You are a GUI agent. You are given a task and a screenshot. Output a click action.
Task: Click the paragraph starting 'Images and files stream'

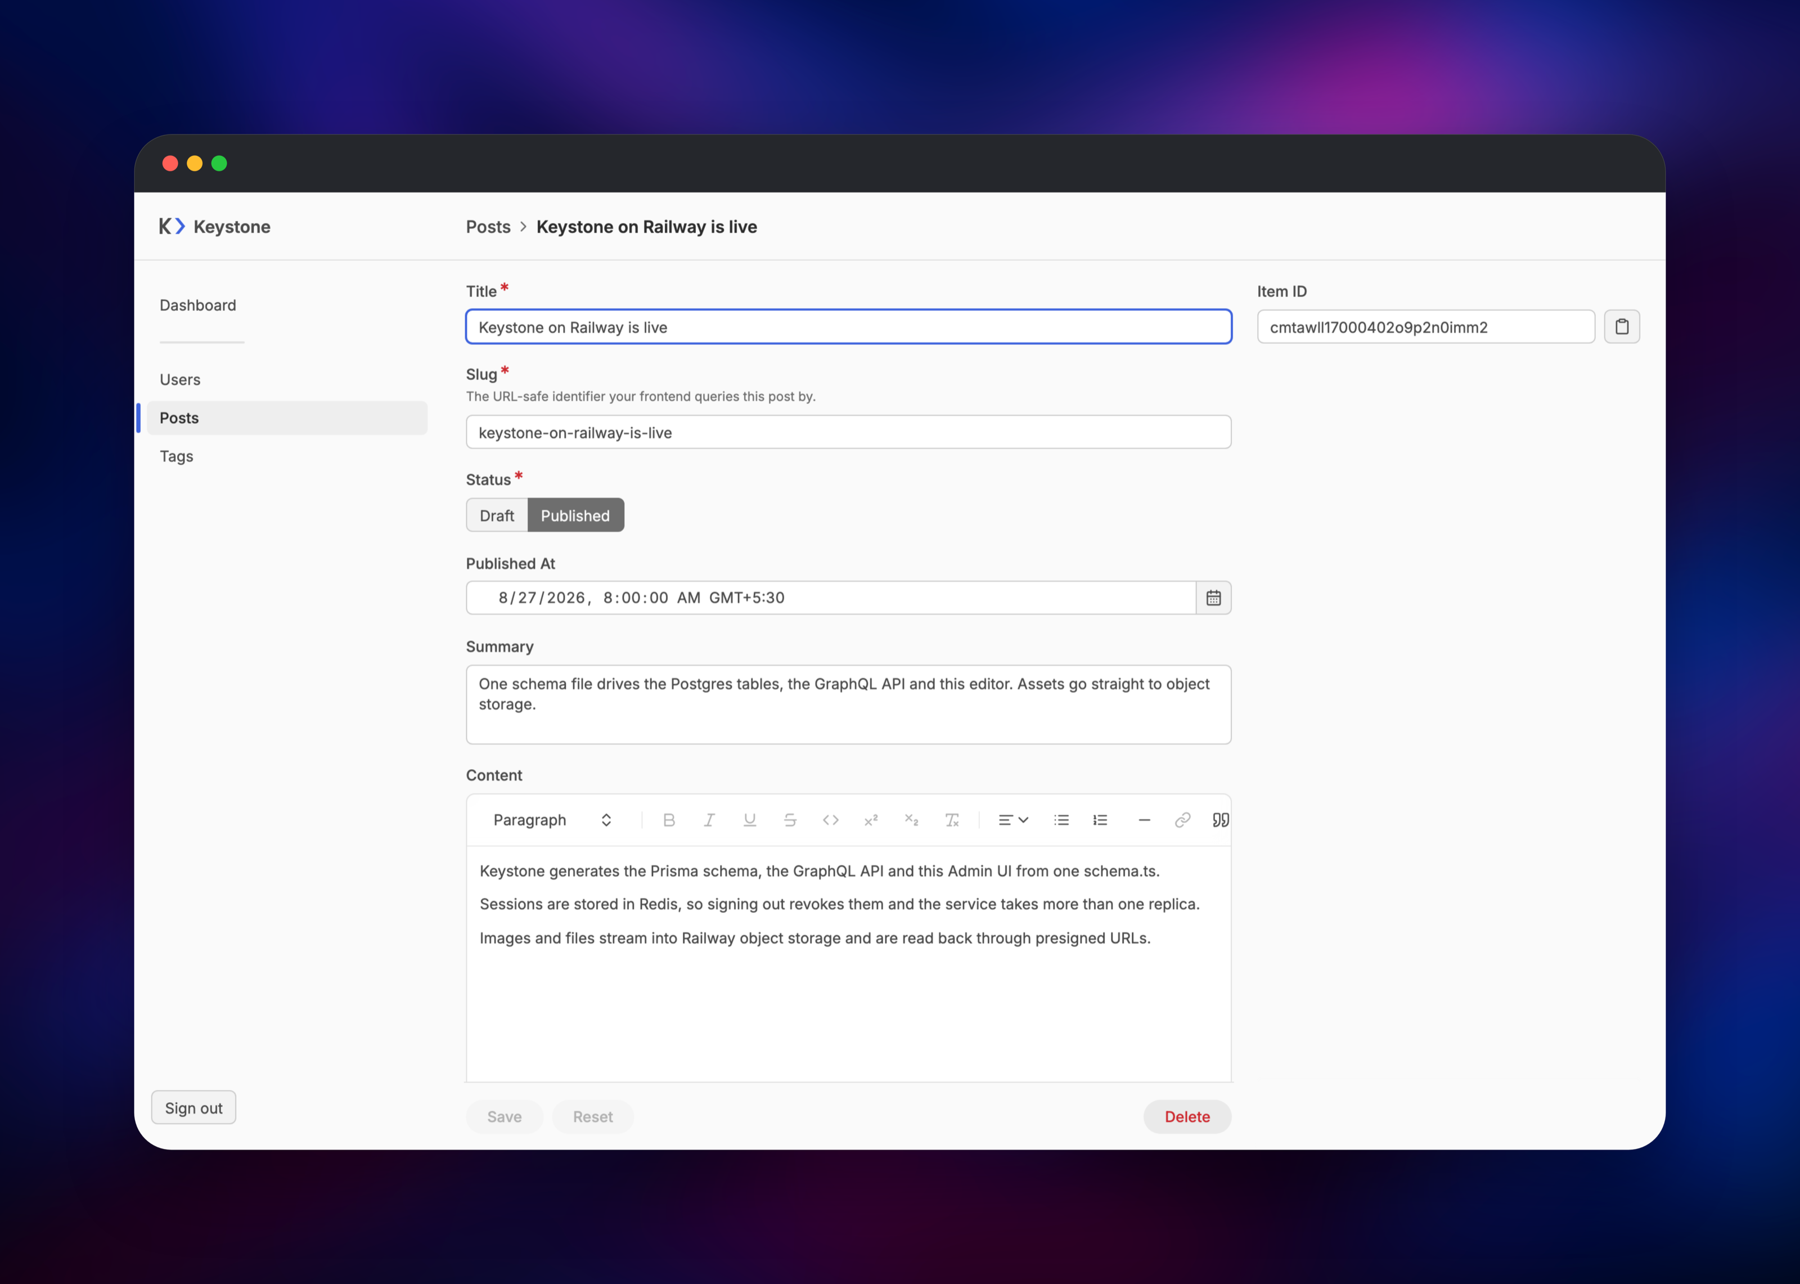tap(814, 938)
